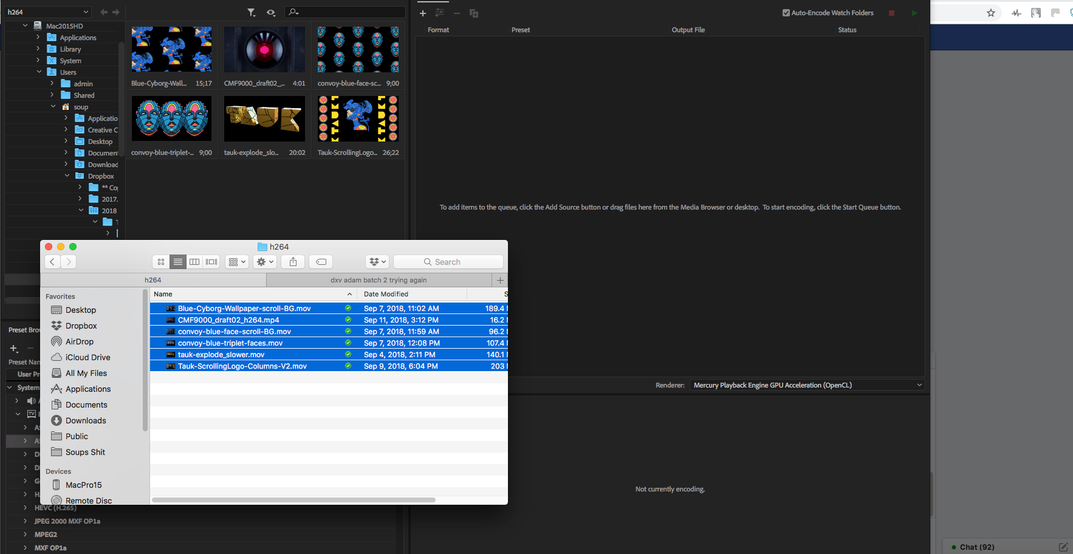The image size is (1073, 554).
Task: Click the Start Queue green play icon
Action: (x=914, y=13)
